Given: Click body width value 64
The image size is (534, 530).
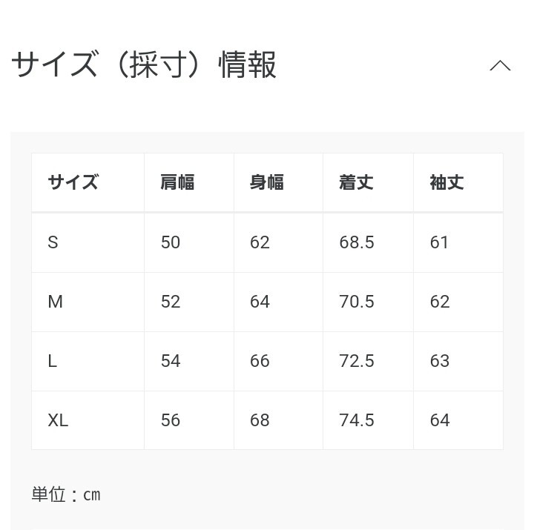Looking at the screenshot, I should tap(260, 302).
